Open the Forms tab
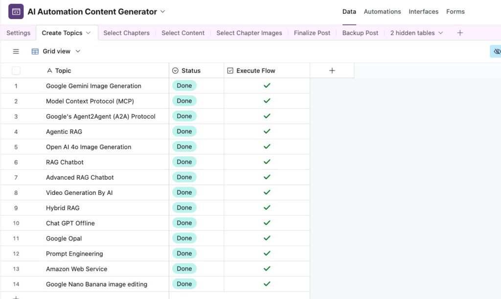501x299 pixels. click(455, 12)
